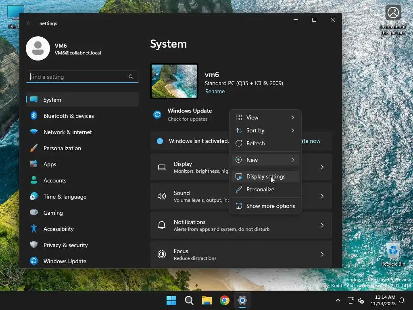
Task: Select Show more options
Action: coord(265,206)
